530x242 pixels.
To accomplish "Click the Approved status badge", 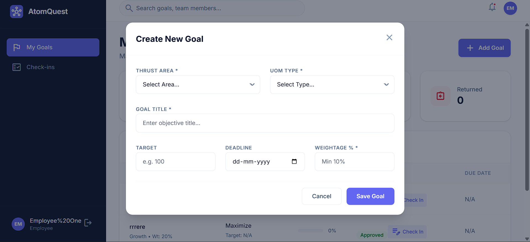I will [372, 235].
